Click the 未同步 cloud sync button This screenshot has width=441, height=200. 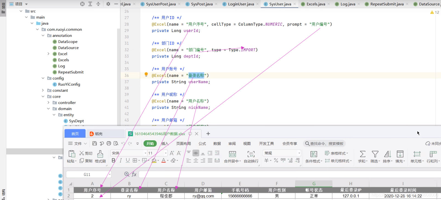click(x=433, y=143)
